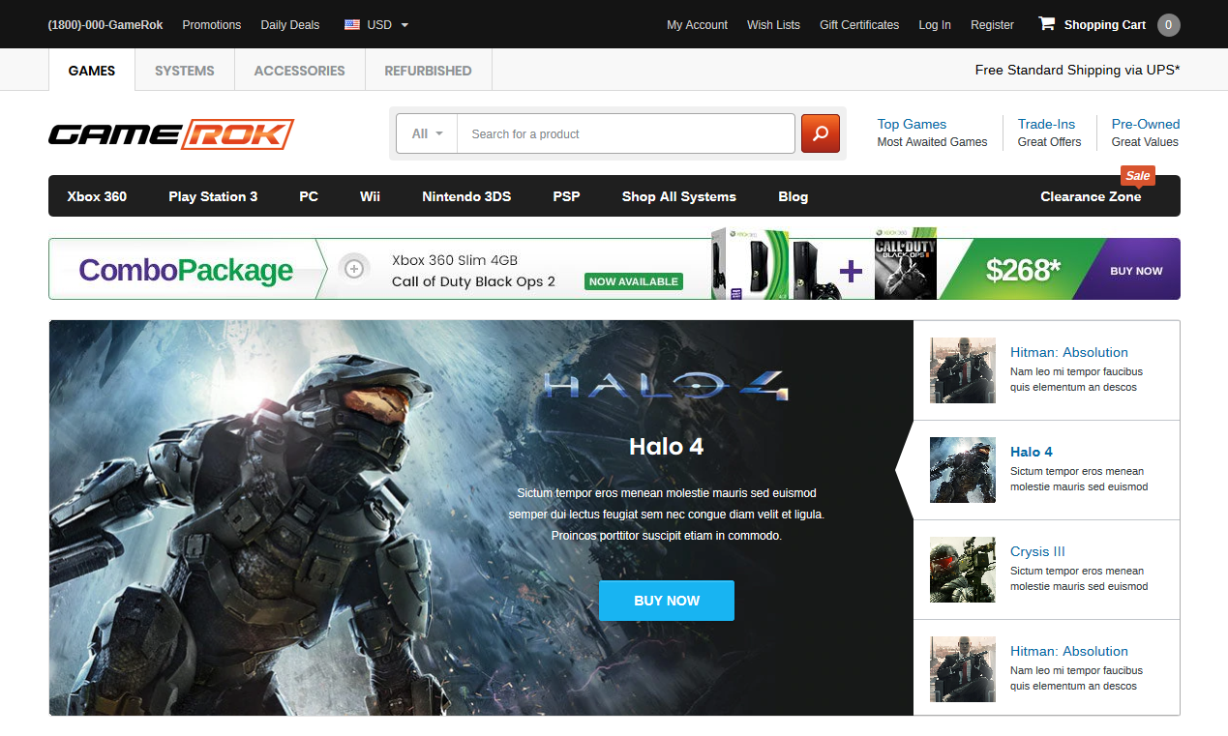The image size is (1228, 736).
Task: Click the Xbox 360 Slim 4GB text
Action: (x=455, y=260)
